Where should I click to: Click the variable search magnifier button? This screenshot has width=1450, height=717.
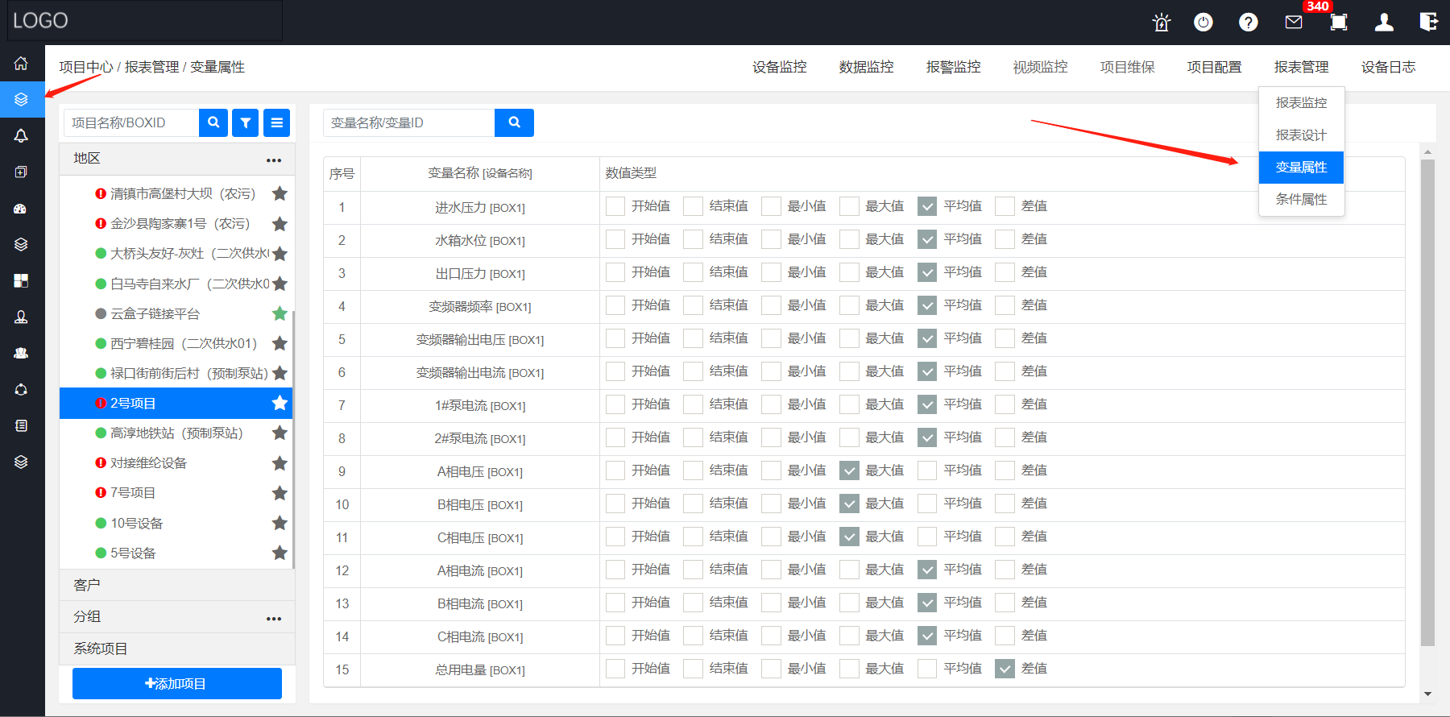point(514,122)
